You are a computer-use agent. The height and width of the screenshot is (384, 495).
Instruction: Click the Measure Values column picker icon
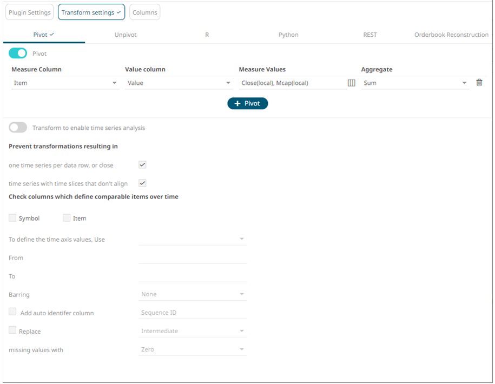pyautogui.click(x=351, y=83)
